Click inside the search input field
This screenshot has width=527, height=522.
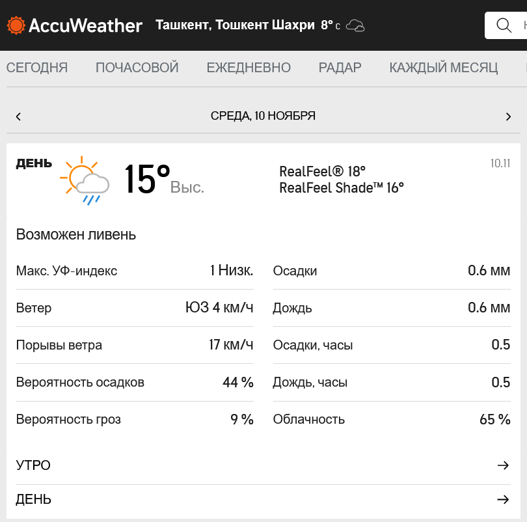[x=520, y=25]
